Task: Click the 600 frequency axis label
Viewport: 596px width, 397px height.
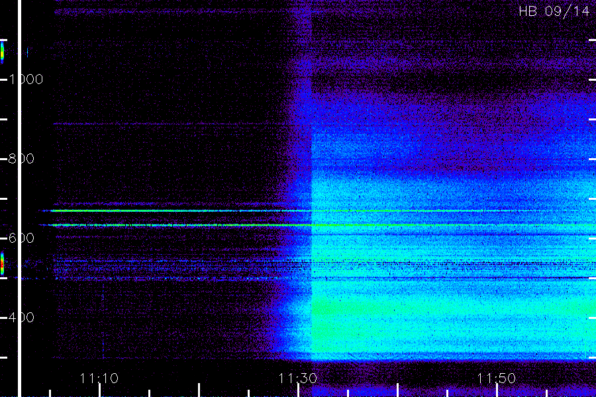Action: pos(21,238)
